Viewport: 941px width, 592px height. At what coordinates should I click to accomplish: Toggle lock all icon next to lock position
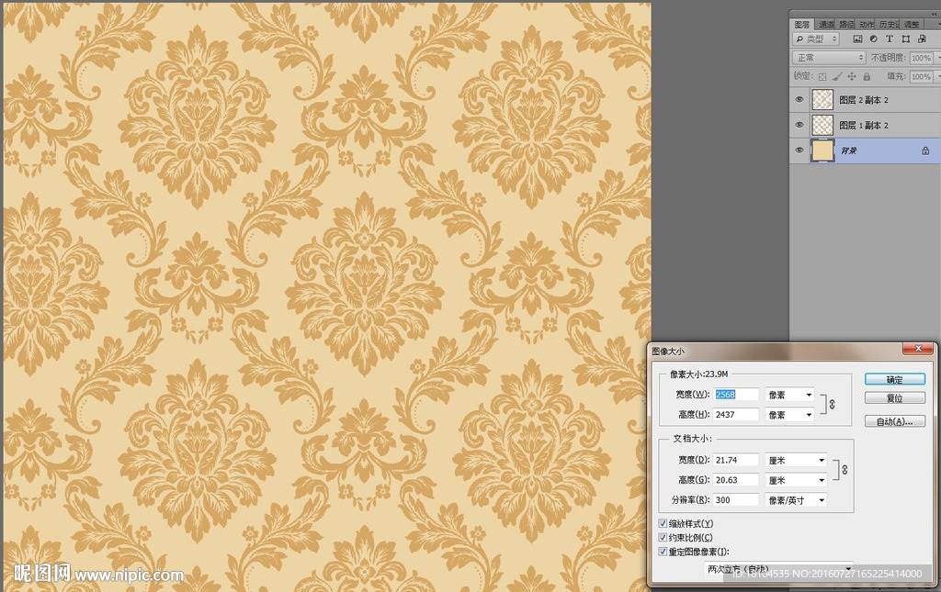[x=867, y=77]
